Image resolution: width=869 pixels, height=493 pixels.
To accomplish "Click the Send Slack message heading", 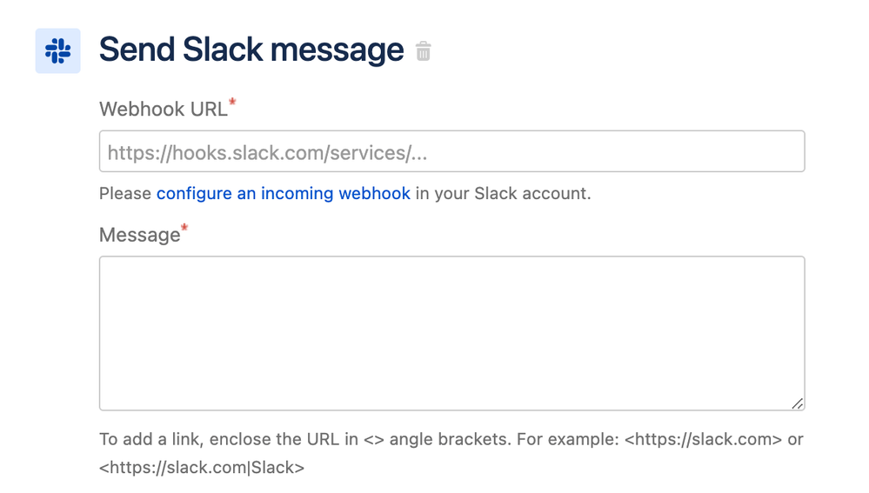I will point(251,50).
